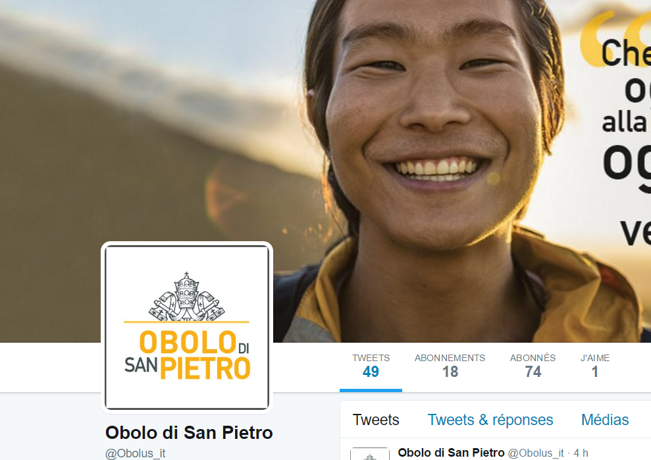Image resolution: width=651 pixels, height=460 pixels.
Task: View the ABONNÉS 74 followers list
Action: click(x=533, y=366)
